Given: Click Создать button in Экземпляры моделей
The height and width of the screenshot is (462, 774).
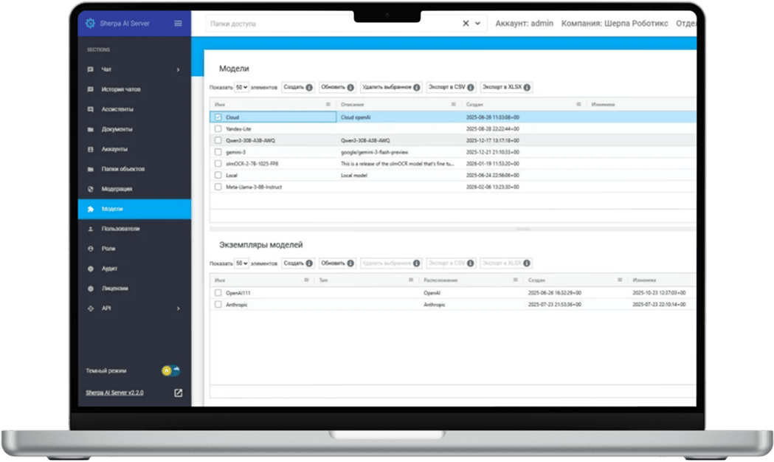Looking at the screenshot, I should point(298,263).
